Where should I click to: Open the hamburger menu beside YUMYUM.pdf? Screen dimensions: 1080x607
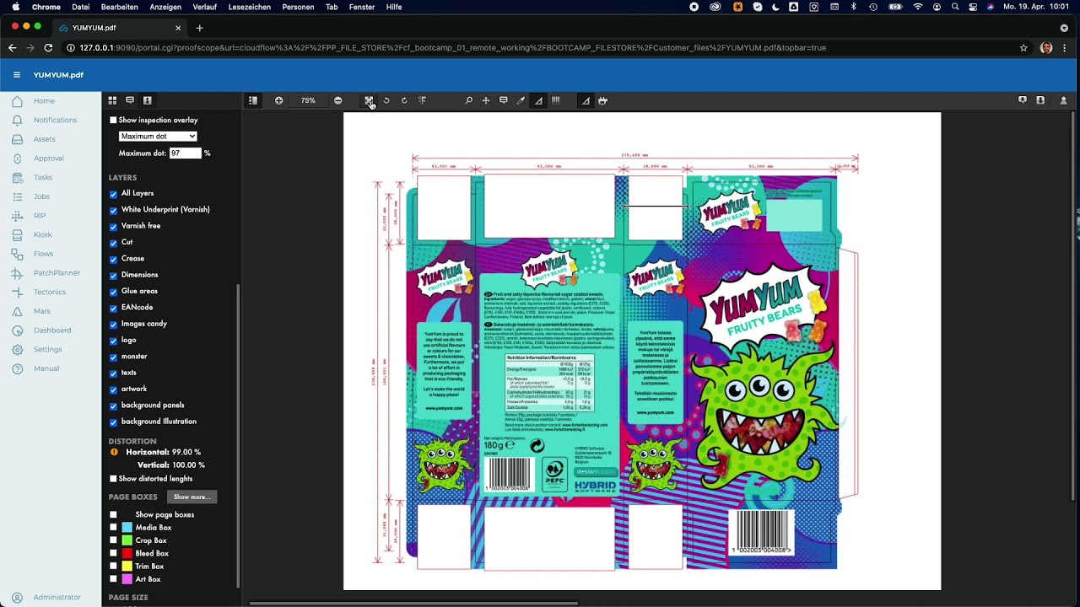coord(17,75)
